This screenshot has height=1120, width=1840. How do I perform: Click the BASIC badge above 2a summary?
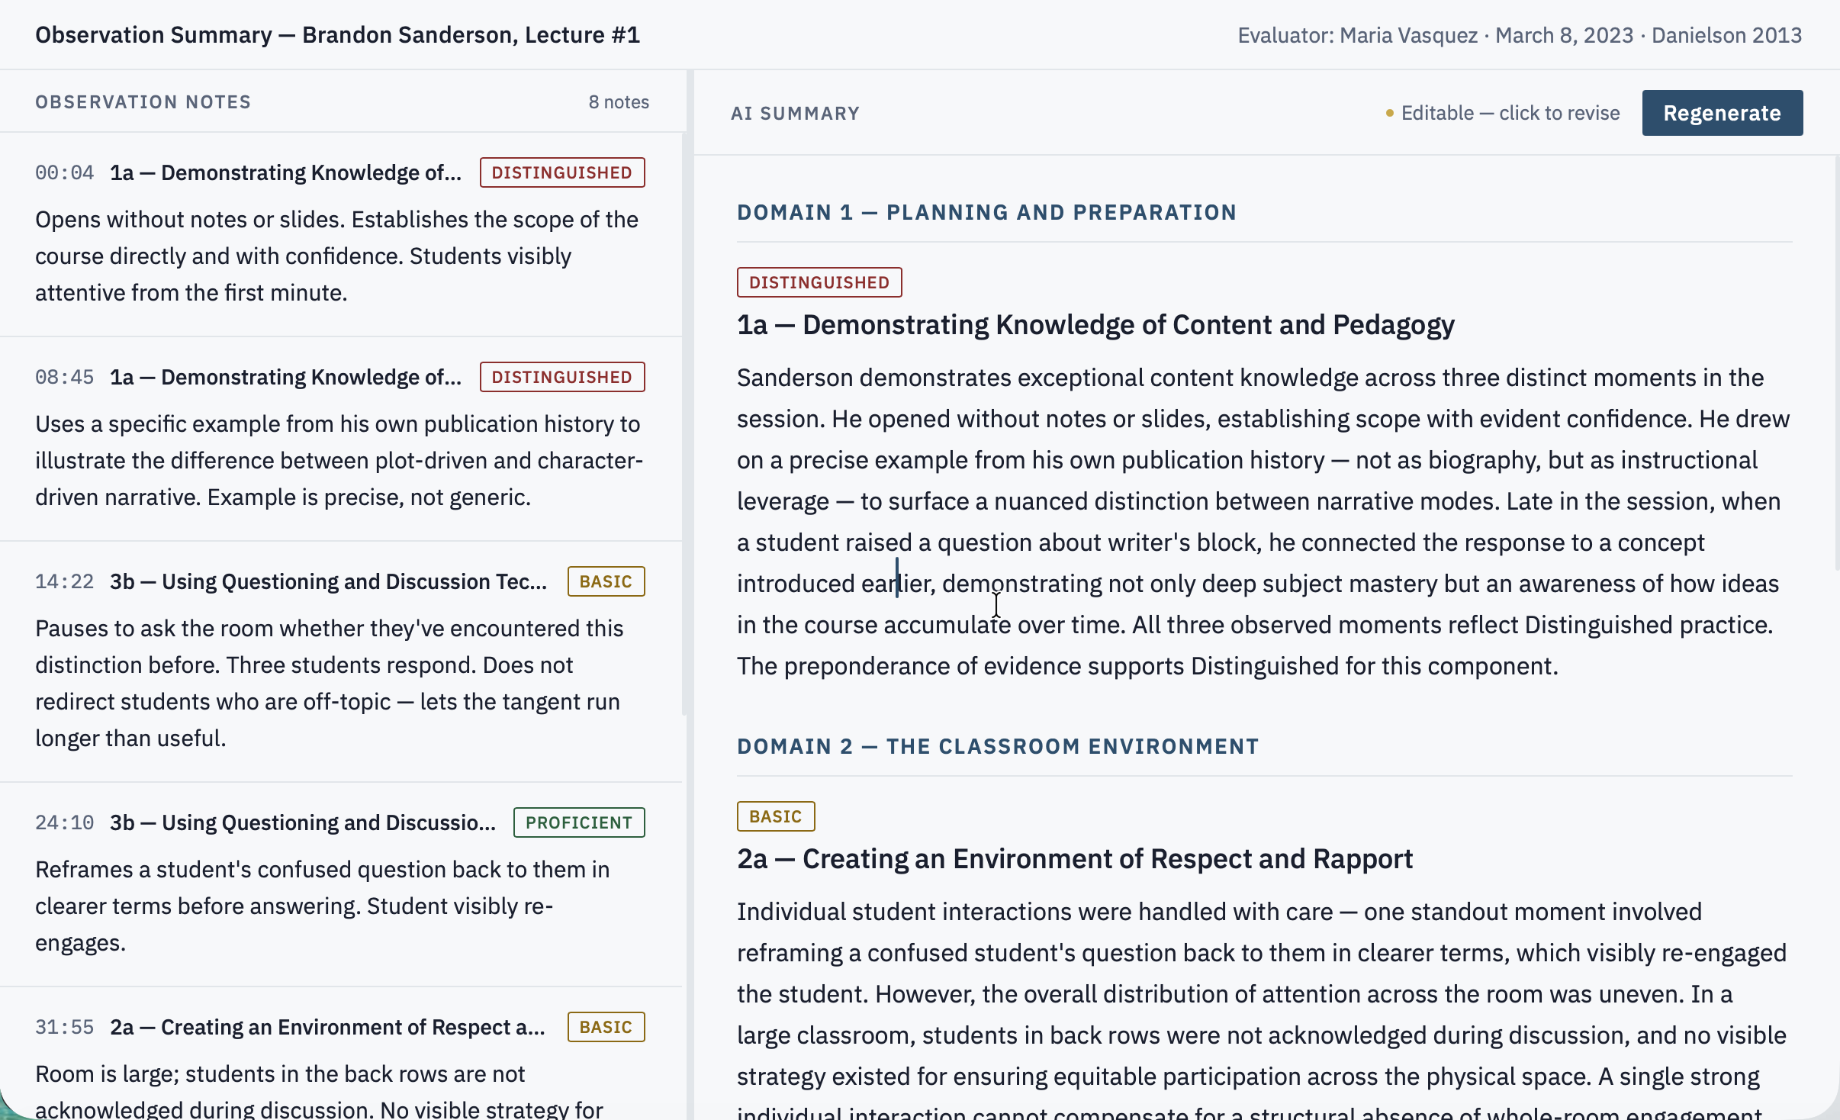tap(776, 816)
